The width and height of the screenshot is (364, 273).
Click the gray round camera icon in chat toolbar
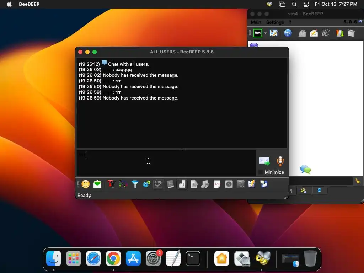229,184
